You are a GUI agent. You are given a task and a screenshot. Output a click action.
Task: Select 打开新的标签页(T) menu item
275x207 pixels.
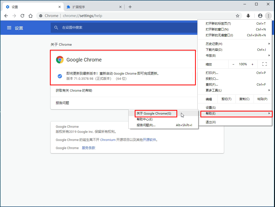click(235, 23)
